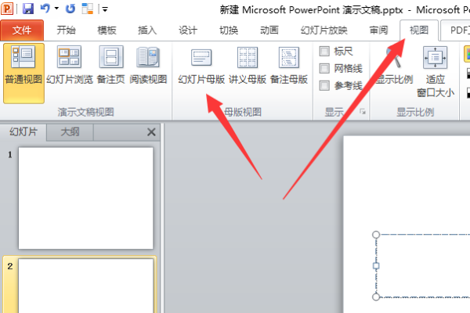Select slide 2 thumbnail
This screenshot has height=313, width=470.
(85, 286)
